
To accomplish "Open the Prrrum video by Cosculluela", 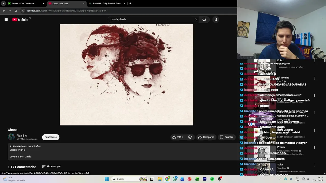I will click(x=281, y=147).
